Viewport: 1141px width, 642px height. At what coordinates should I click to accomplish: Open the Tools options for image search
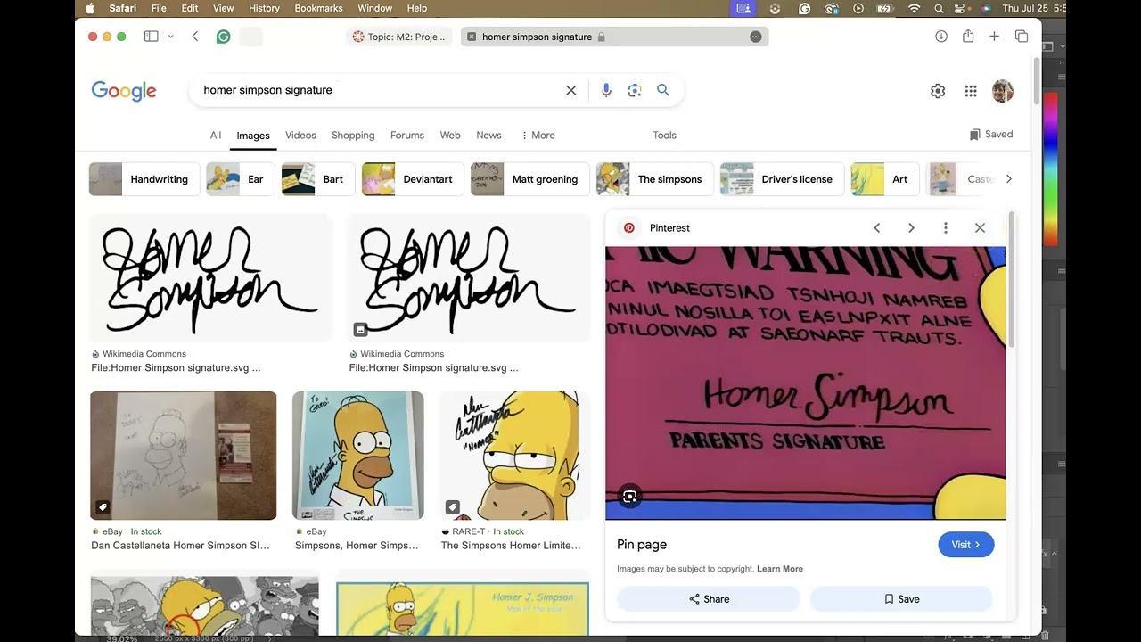(x=665, y=136)
